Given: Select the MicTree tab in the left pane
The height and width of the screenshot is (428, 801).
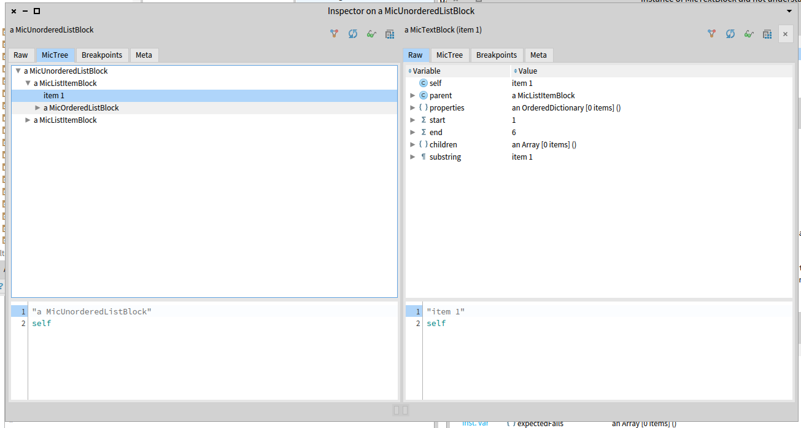Looking at the screenshot, I should coord(55,55).
